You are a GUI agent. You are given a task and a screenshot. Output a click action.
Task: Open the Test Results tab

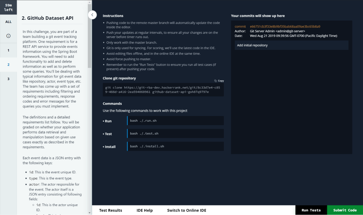pos(111,210)
